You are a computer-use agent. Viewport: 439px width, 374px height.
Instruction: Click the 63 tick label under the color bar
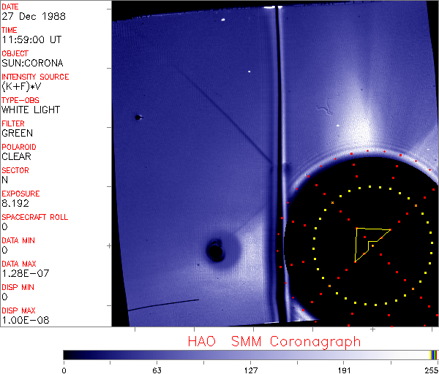156,370
